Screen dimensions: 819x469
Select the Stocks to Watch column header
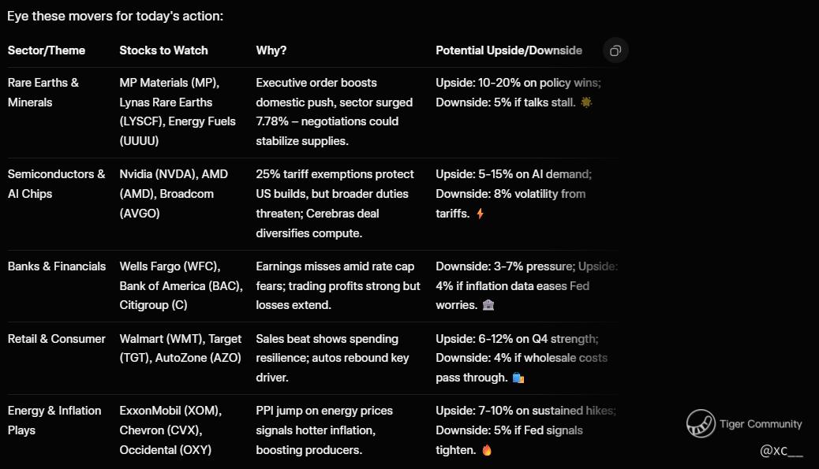(x=163, y=50)
